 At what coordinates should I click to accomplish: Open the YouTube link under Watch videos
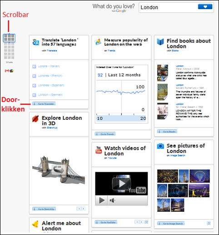click(x=112, y=158)
